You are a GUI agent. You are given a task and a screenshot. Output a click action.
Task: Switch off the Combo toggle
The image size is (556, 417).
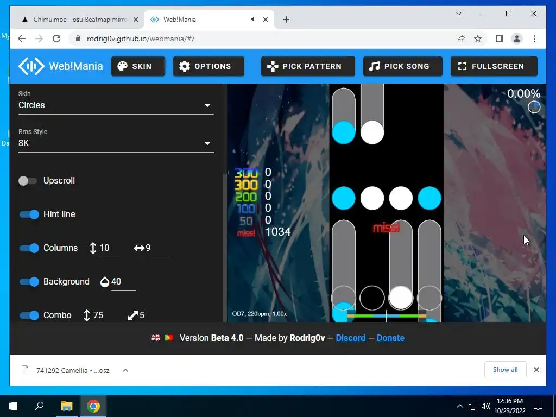click(x=29, y=315)
